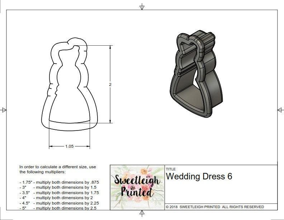Click 'In order to calculate a different size' text
The image size is (284, 220).
pyautogui.click(x=58, y=167)
